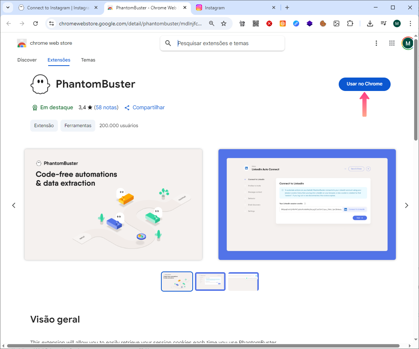419x349 pixels.
Task: Click the Usar no Chrome button
Action: (x=364, y=84)
